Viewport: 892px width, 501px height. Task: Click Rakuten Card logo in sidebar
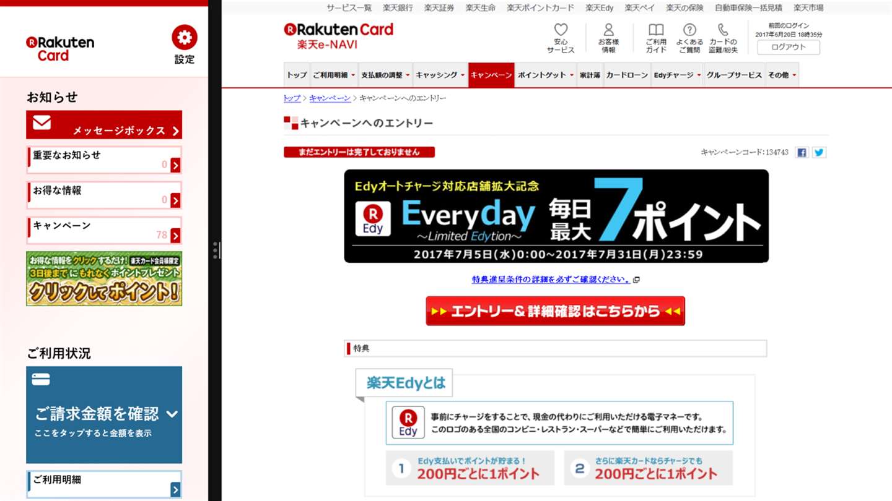tap(60, 49)
